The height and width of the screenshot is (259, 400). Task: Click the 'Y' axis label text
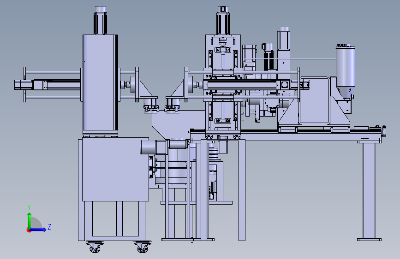click(x=29, y=207)
